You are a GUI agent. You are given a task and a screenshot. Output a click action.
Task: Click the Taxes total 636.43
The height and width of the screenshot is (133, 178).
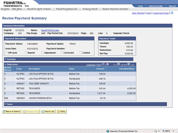pos(130,47)
